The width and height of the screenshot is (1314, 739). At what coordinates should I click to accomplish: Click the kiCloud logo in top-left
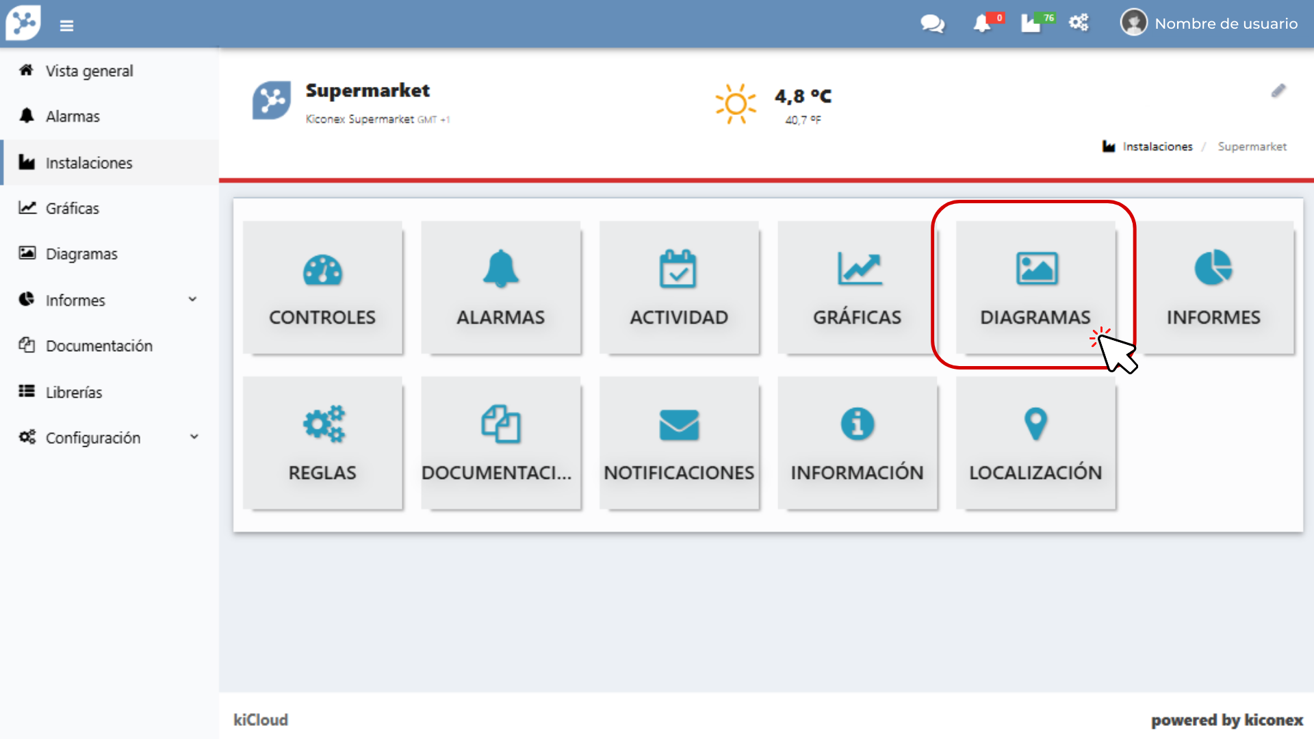(x=24, y=23)
